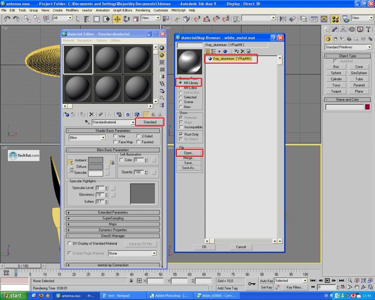Click the Open... button in File group
The height and width of the screenshot is (300, 375).
click(x=189, y=153)
